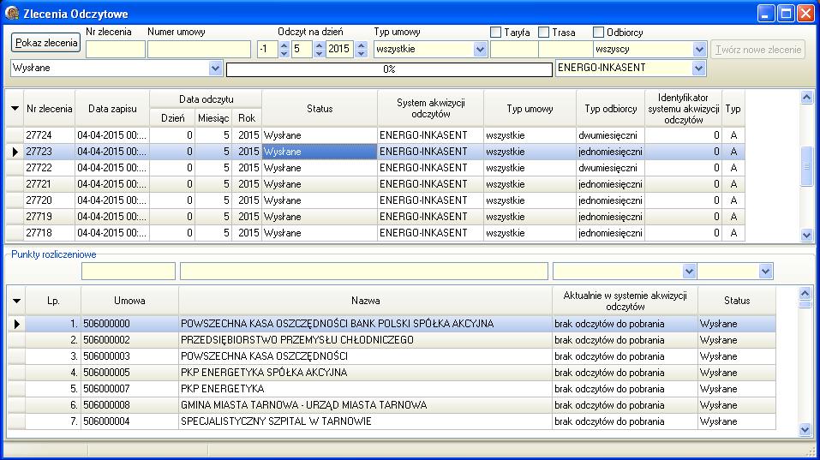The height and width of the screenshot is (460, 820).
Task: Open the Typ umowy 'wszystkie' dropdown
Action: click(x=480, y=50)
